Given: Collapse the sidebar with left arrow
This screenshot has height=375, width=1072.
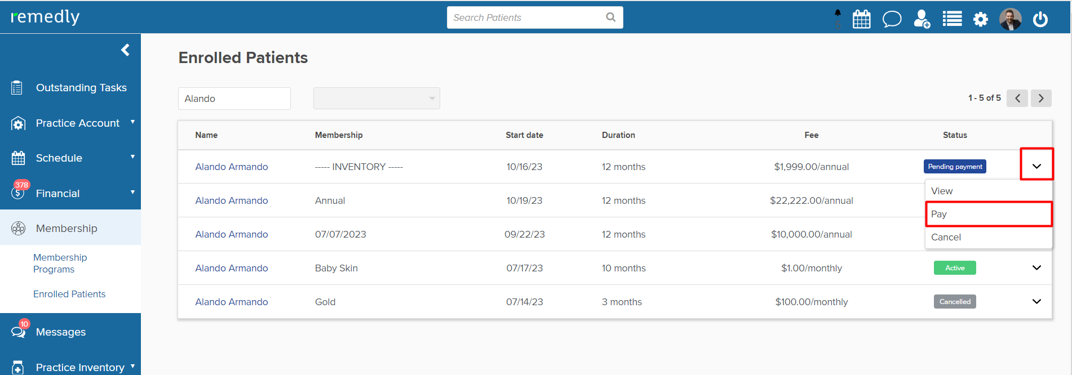Looking at the screenshot, I should coord(125,50).
